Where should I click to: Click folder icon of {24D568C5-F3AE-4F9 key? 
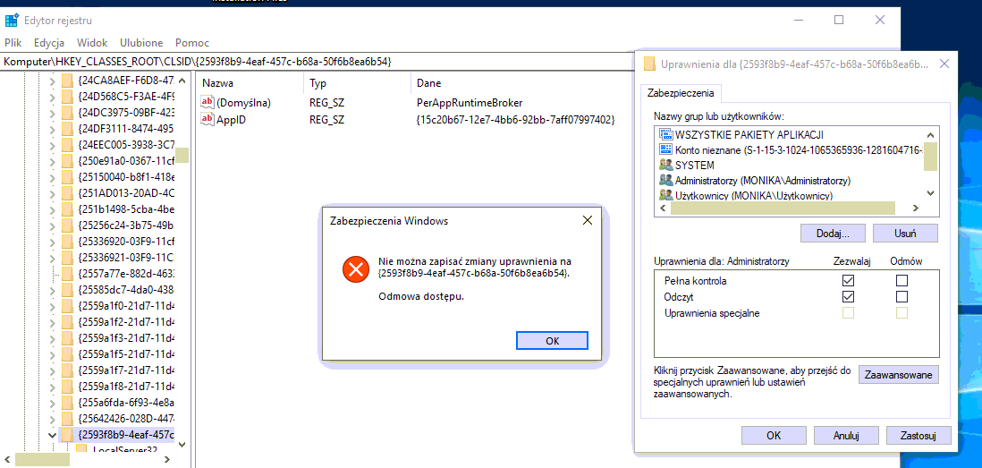point(68,97)
